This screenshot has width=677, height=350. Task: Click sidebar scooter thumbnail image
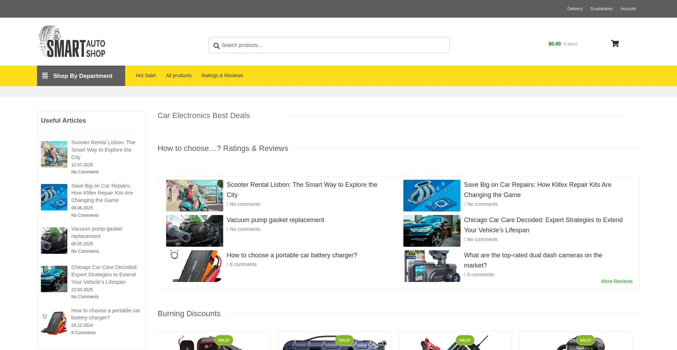click(x=54, y=154)
